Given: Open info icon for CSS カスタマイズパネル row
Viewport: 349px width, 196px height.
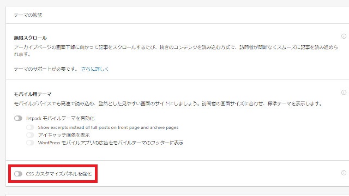Looking at the screenshot, I should (x=344, y=173).
